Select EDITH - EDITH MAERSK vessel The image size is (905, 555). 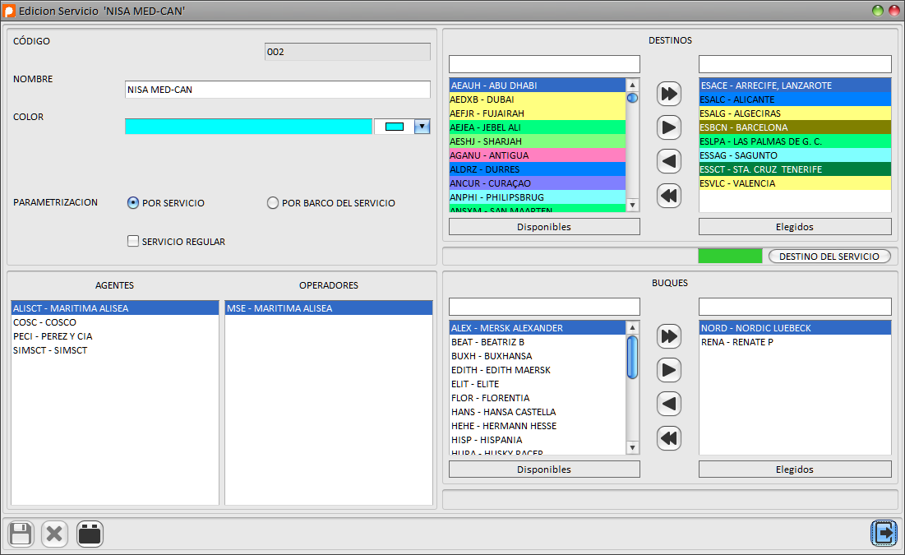pos(538,370)
